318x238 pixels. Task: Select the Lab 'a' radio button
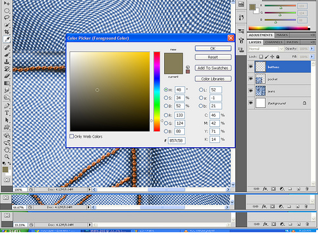(201, 98)
